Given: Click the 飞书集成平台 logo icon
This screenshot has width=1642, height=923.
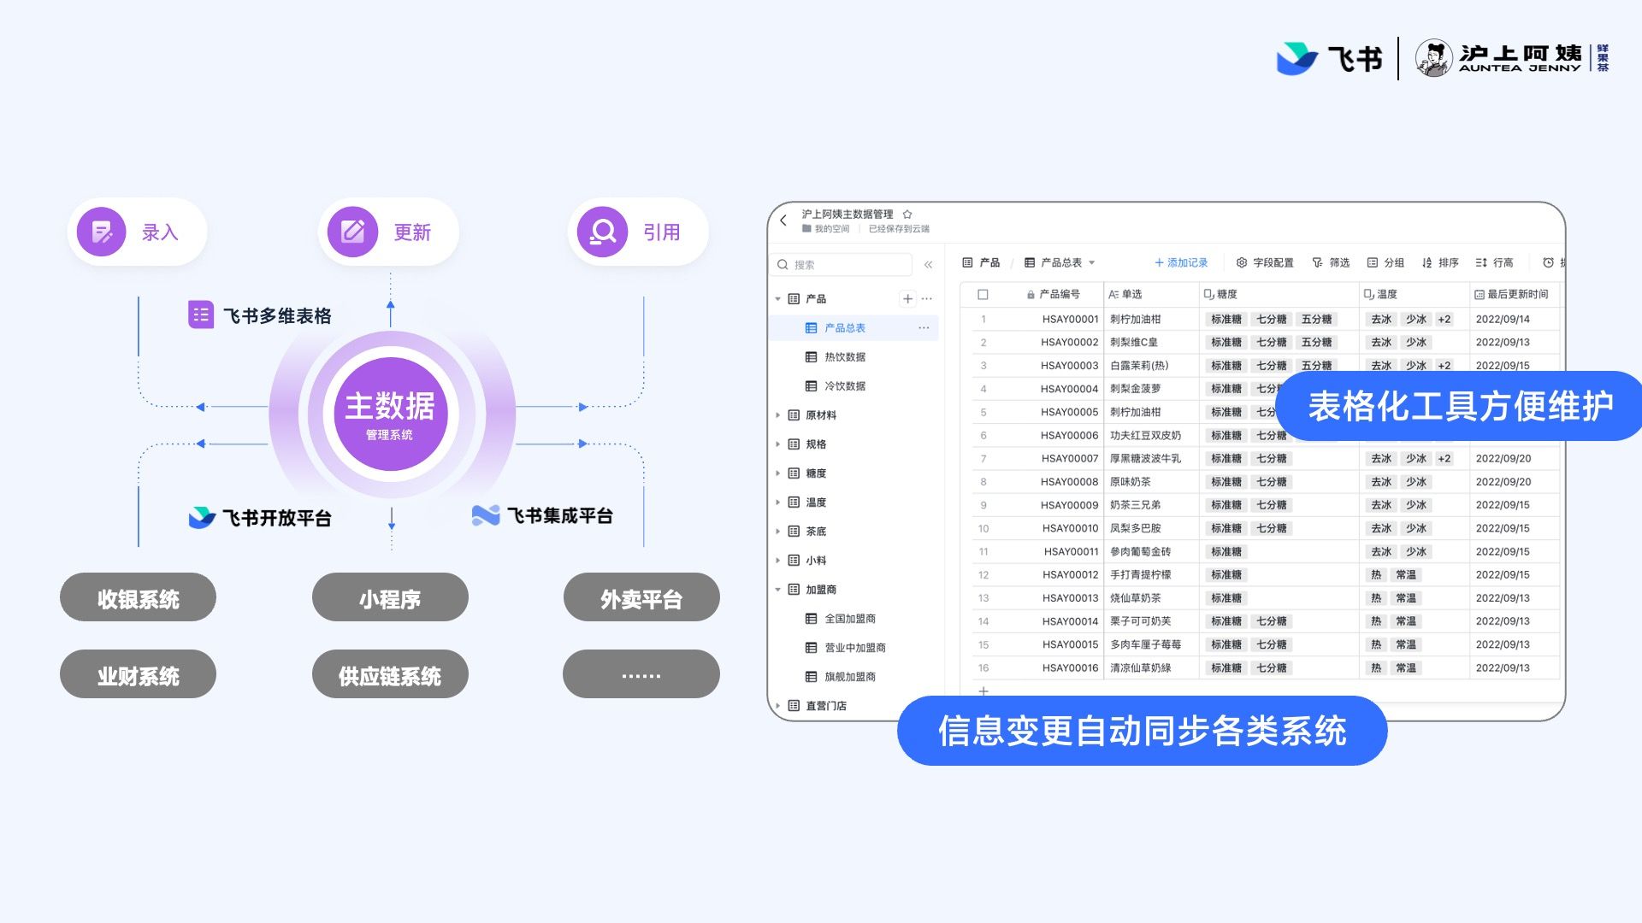Looking at the screenshot, I should (486, 515).
